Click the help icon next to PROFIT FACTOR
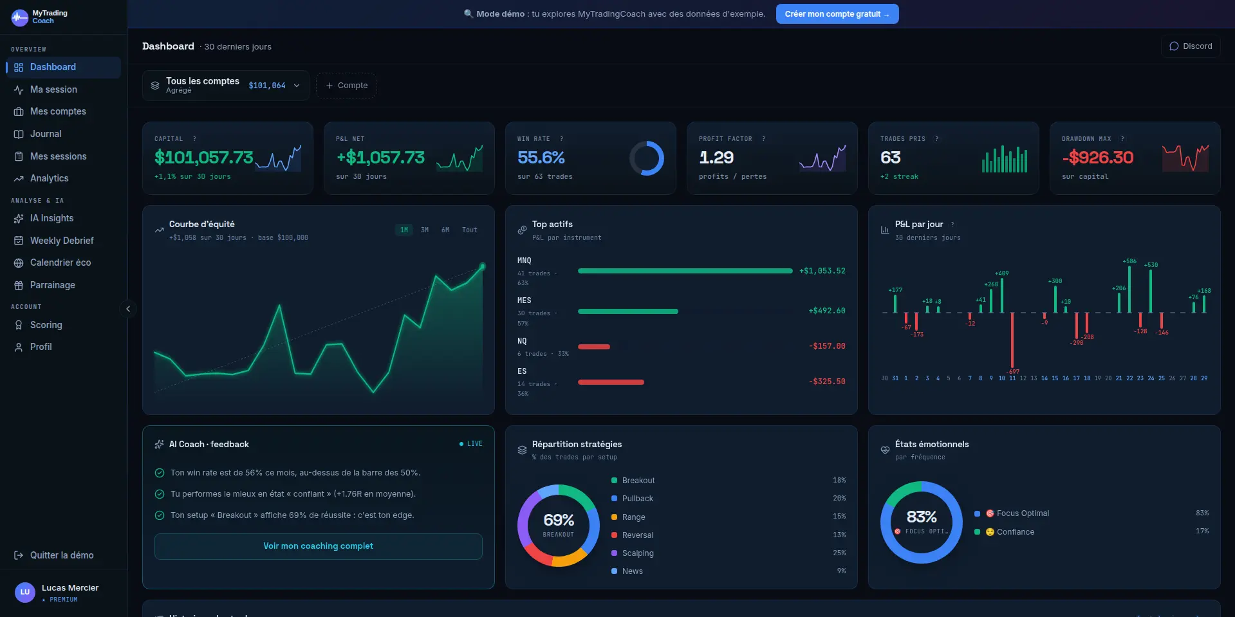The height and width of the screenshot is (617, 1235). pyautogui.click(x=764, y=139)
